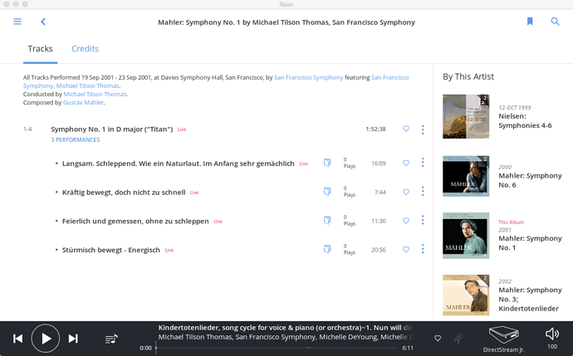Select track Stürmisch bewegt - Energisch
This screenshot has height=356, width=573.
[x=111, y=250]
